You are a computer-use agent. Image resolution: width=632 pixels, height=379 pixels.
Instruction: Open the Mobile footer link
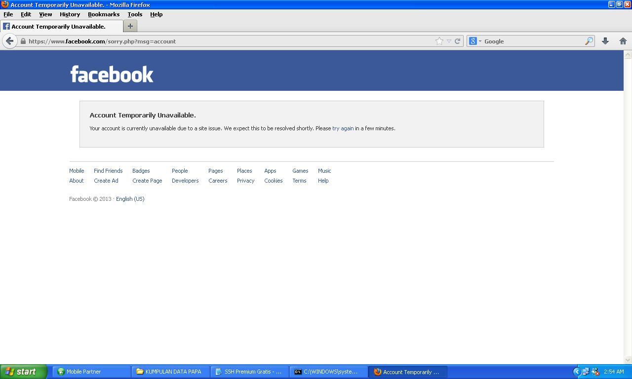coord(77,171)
